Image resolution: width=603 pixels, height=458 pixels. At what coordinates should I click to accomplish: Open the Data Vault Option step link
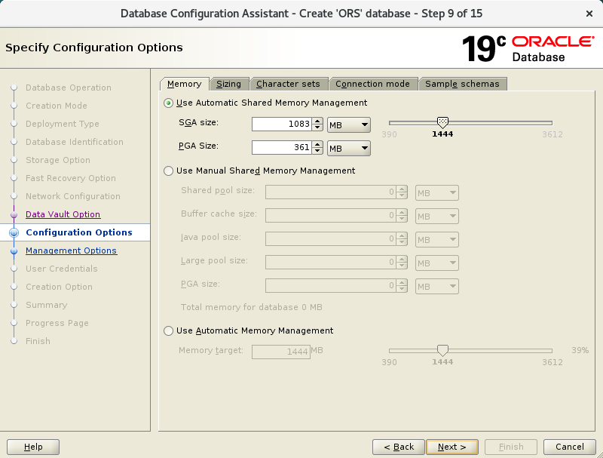tap(63, 214)
